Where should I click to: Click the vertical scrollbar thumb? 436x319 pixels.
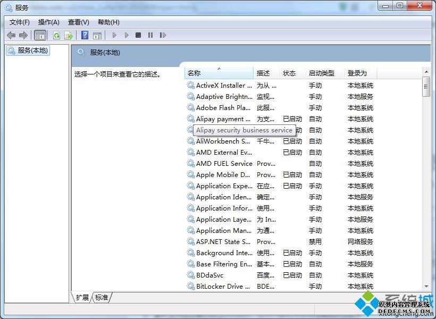(x=426, y=87)
